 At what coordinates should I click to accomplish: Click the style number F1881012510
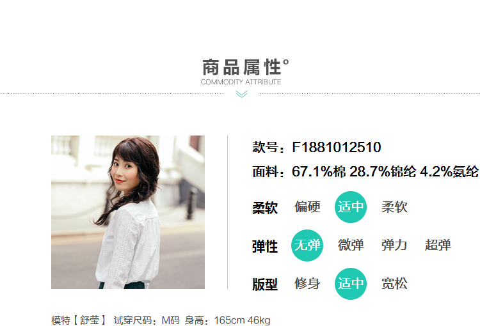[x=337, y=147]
